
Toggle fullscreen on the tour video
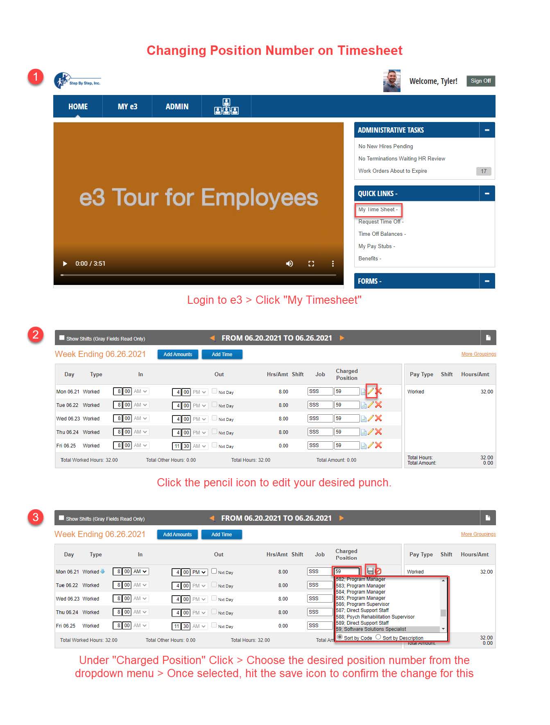point(311,264)
